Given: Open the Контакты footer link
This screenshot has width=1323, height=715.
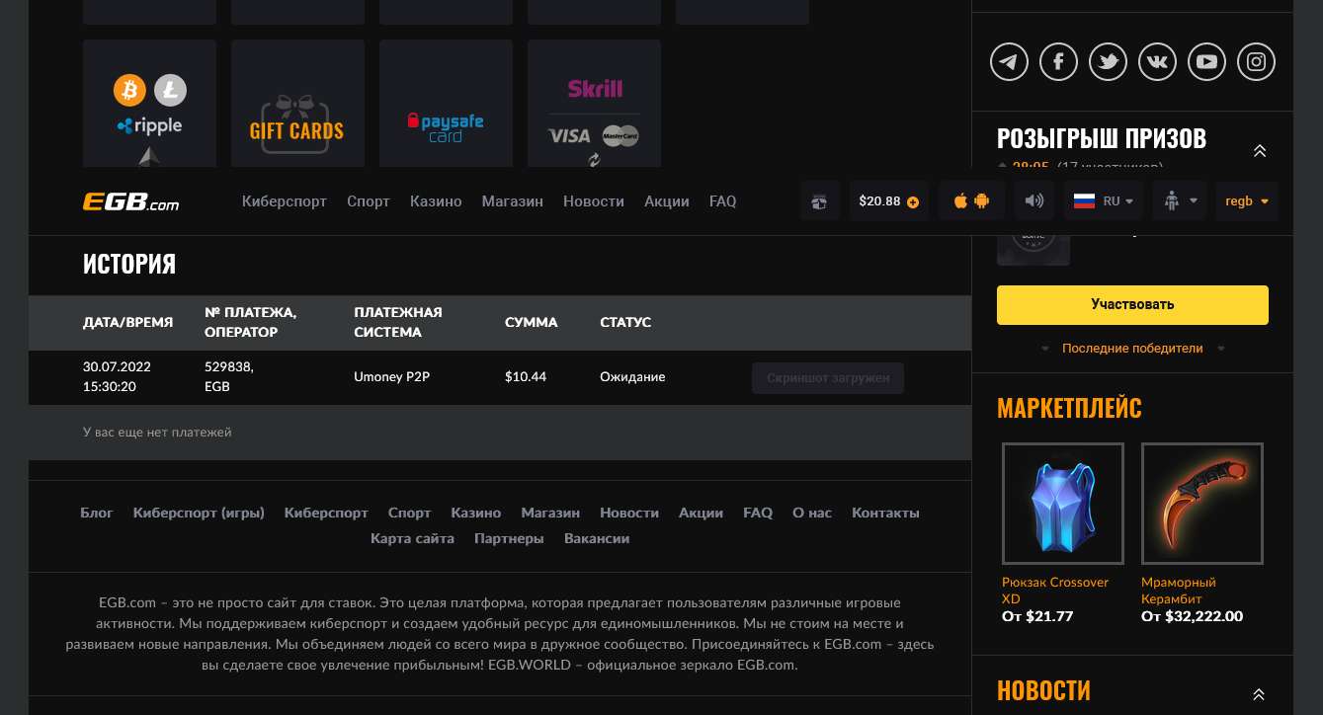Looking at the screenshot, I should pos(885,513).
